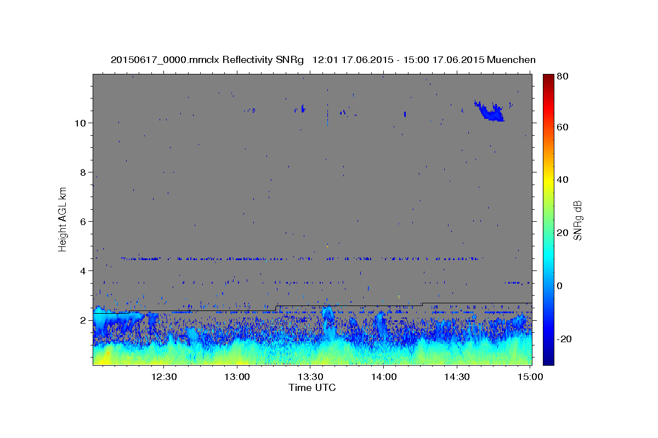Click the colorbar label '40'
Viewport: 658px width, 438px height.
click(563, 180)
